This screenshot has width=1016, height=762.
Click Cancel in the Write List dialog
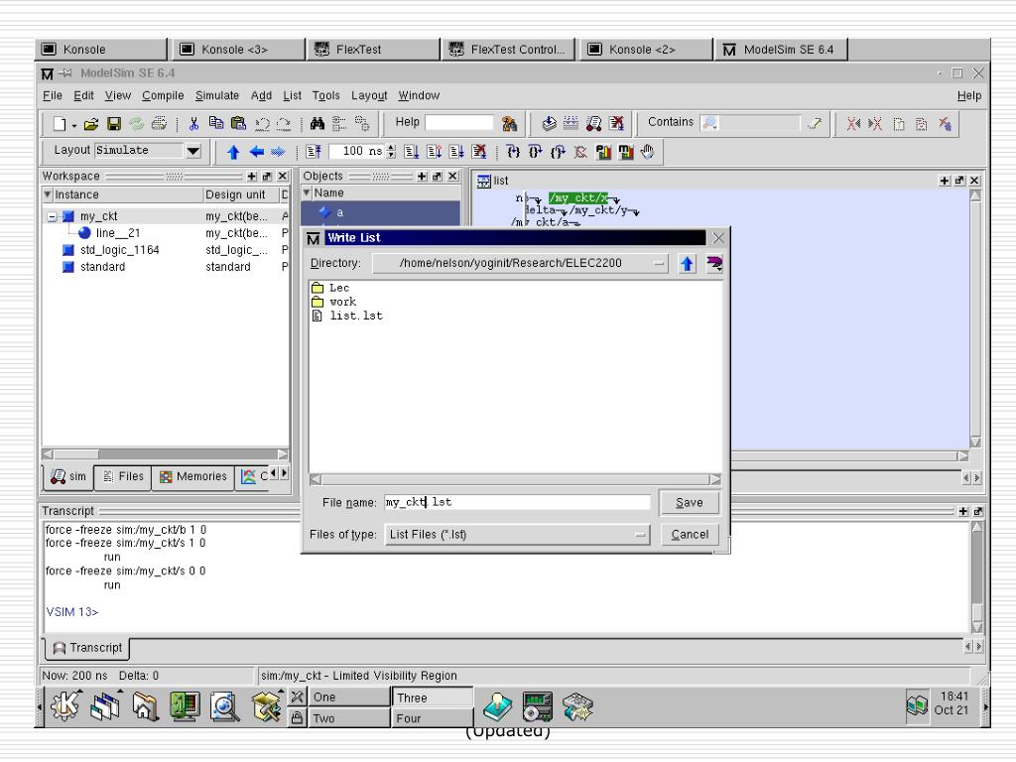click(x=690, y=535)
